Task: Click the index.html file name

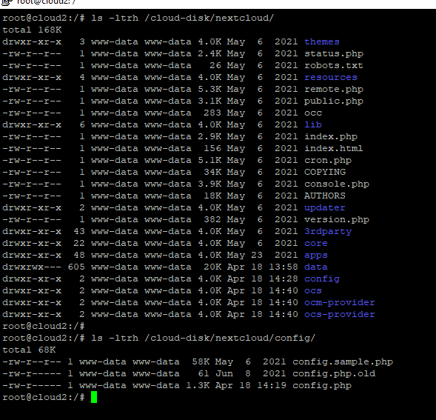Action: [333, 148]
